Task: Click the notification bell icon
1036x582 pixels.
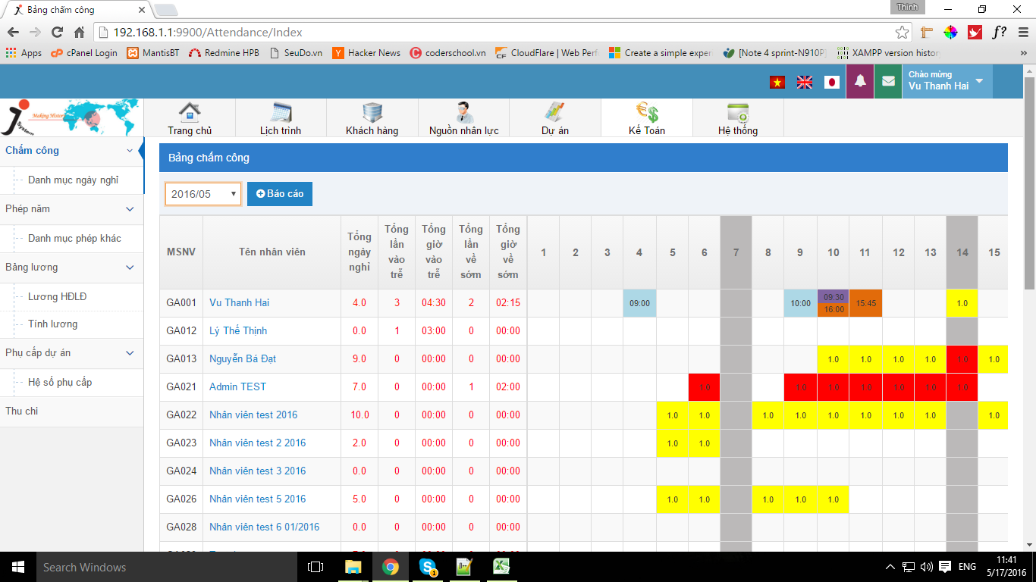Action: 860,82
